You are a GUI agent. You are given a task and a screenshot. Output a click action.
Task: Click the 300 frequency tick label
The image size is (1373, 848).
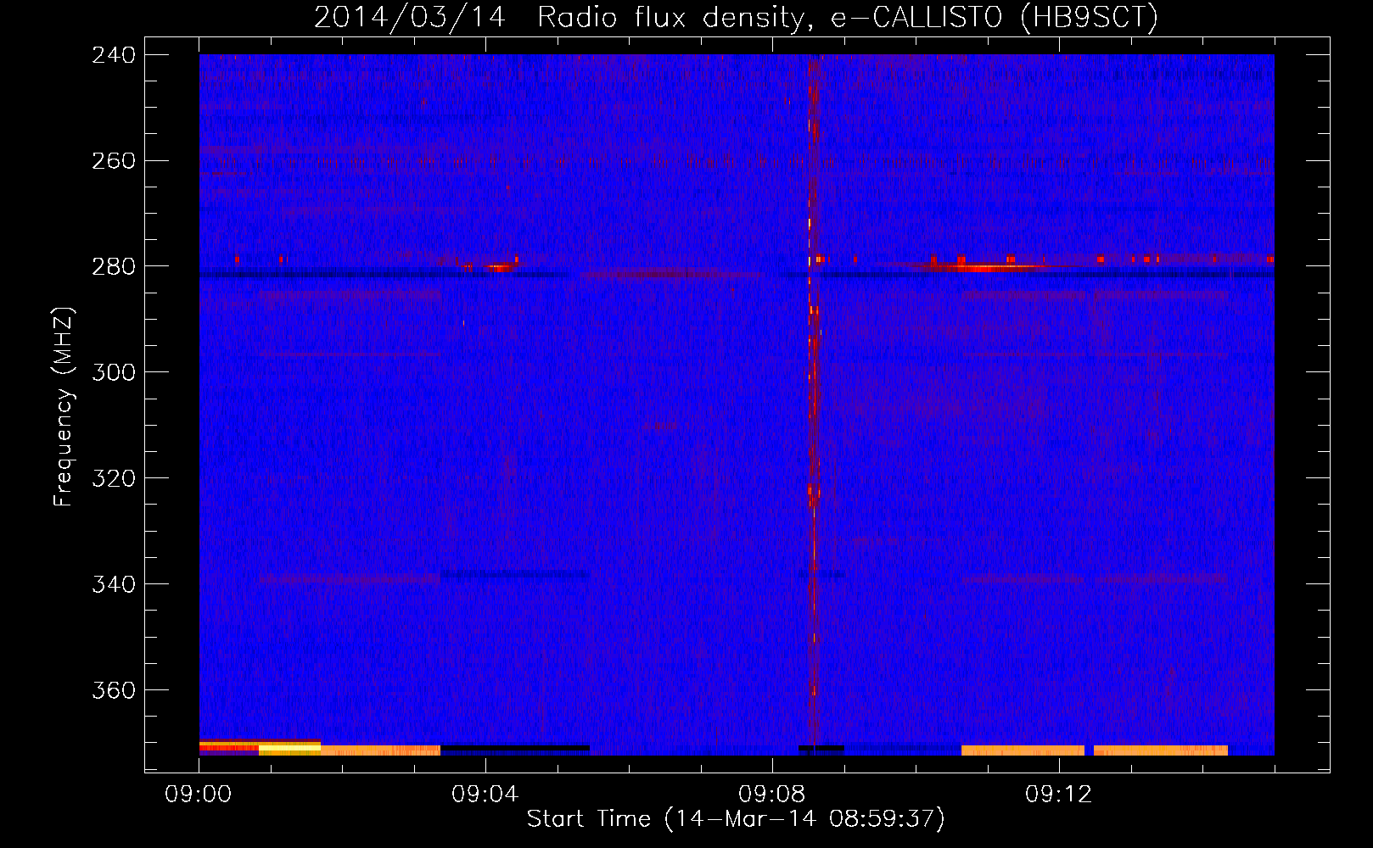(114, 372)
